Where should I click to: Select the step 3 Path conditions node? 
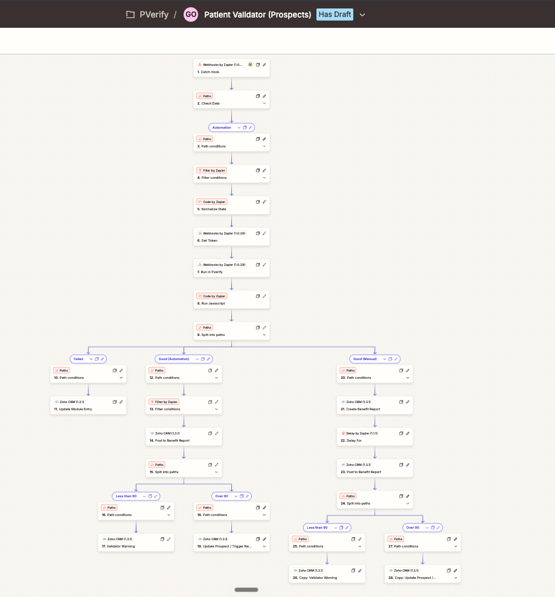(231, 143)
